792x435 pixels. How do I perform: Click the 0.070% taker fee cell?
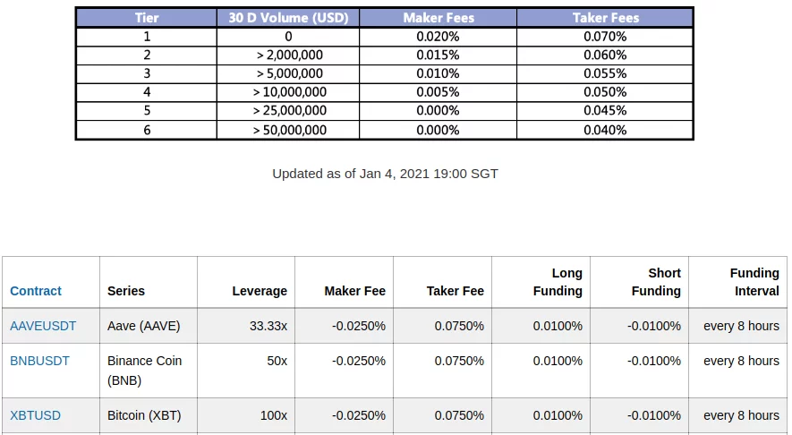point(605,37)
